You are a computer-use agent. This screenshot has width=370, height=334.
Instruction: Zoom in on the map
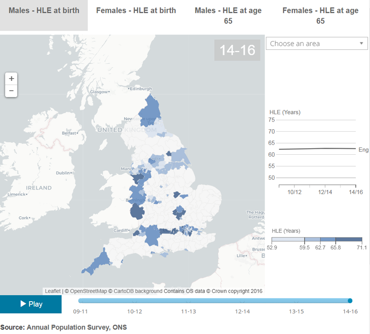pyautogui.click(x=12, y=79)
